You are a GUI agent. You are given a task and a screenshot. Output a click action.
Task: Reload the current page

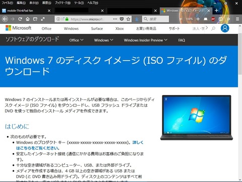coord(20,19)
